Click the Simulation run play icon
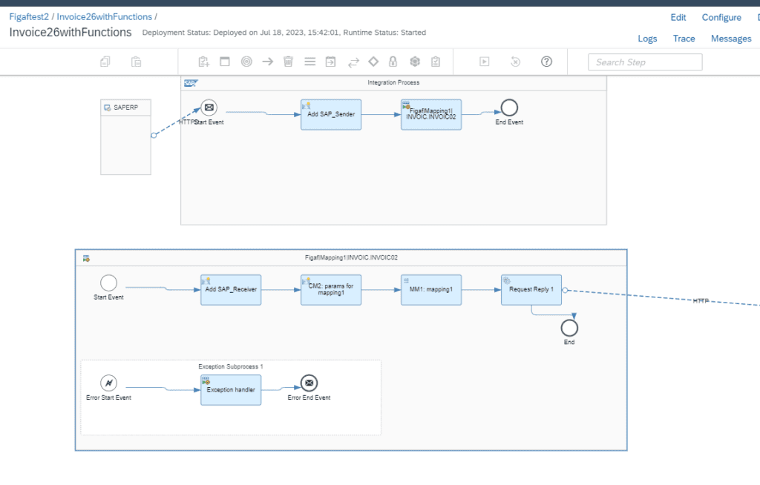This screenshot has height=485, width=760. click(x=484, y=62)
